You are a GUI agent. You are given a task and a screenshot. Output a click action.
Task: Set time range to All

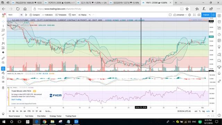coord(40,111)
